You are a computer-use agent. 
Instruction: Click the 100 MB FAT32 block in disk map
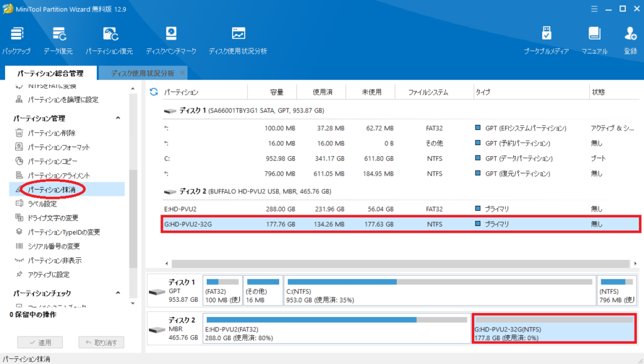pyautogui.click(x=223, y=291)
